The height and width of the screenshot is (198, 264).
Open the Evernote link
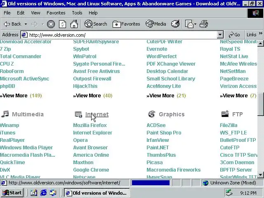point(157,49)
